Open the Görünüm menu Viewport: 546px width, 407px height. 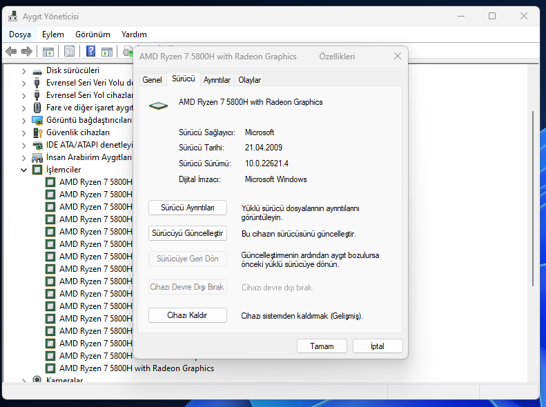click(x=92, y=34)
